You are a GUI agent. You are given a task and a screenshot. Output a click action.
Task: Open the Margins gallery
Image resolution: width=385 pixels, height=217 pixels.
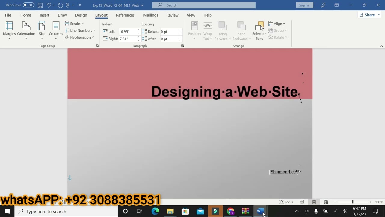coord(9,30)
